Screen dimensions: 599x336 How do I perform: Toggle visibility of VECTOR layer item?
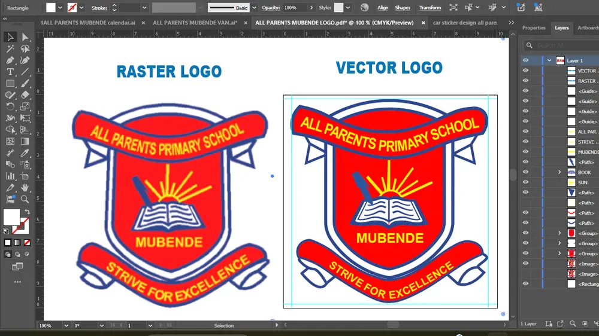526,71
